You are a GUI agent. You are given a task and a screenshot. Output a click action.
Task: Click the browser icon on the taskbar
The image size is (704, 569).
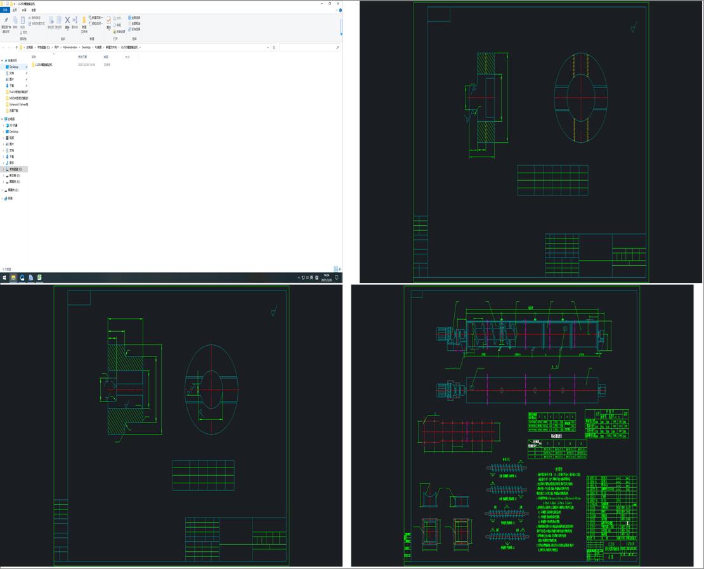tap(22, 278)
